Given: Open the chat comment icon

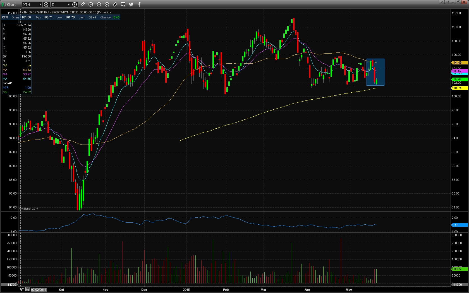Looking at the screenshot, I should (123, 4).
